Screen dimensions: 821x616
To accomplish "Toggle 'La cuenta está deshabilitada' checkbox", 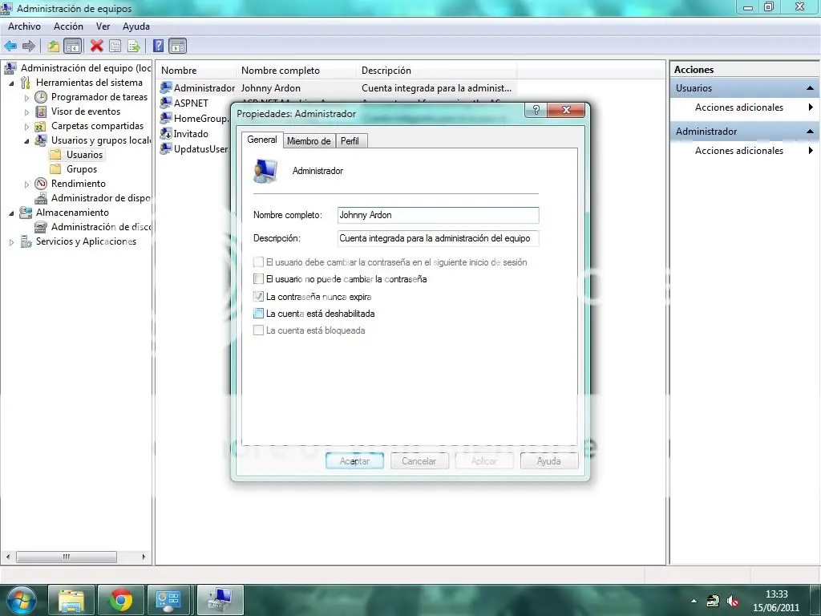I will pos(258,314).
